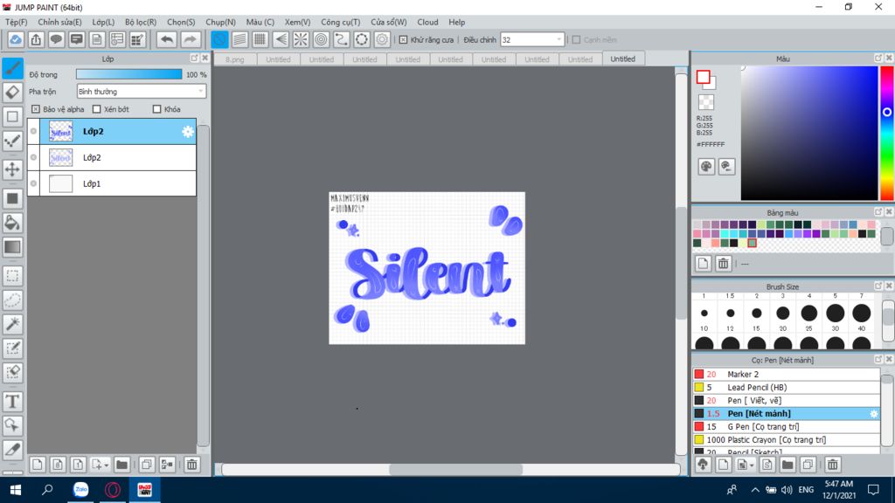Enable the radial line snap icon

coord(301,39)
